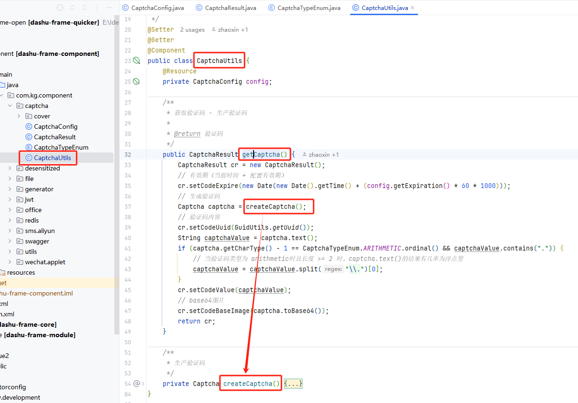Viewport: 578px width, 403px height.
Task: Click enum icon beside CaptchaTypeEnum in tree
Action: (x=29, y=147)
